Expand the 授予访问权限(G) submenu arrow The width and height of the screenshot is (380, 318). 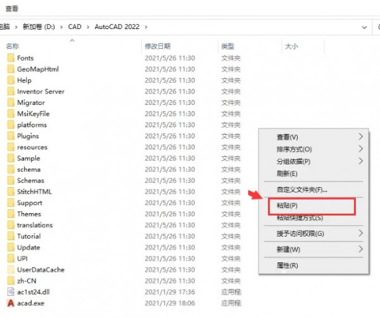[x=360, y=233]
